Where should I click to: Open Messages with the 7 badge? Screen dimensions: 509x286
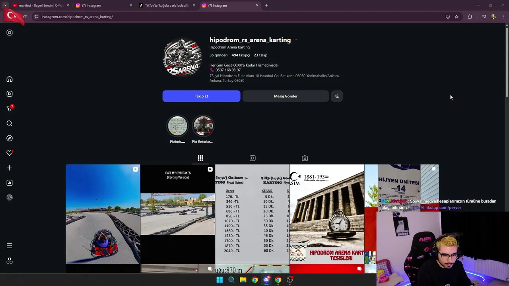[10, 108]
